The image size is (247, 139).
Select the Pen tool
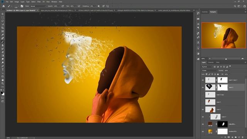(3, 66)
